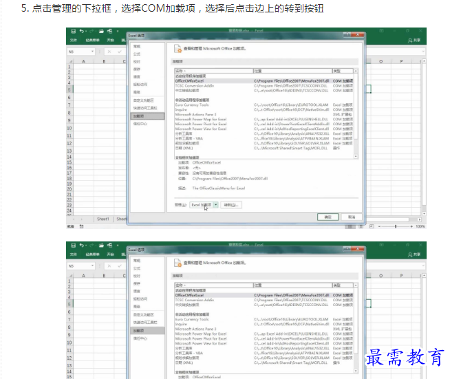The width and height of the screenshot is (450, 379).
Task: Open 经典菜单 tab in second screenshot
Action: [x=92, y=255]
